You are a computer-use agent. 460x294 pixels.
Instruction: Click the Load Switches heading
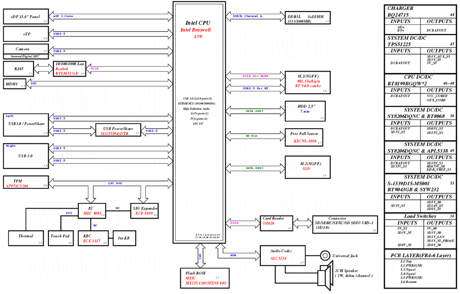click(x=420, y=216)
